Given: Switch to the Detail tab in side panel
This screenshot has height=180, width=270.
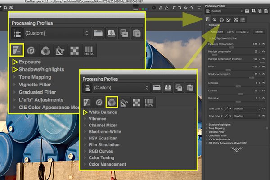Looking at the screenshot, I should click(x=214, y=19).
